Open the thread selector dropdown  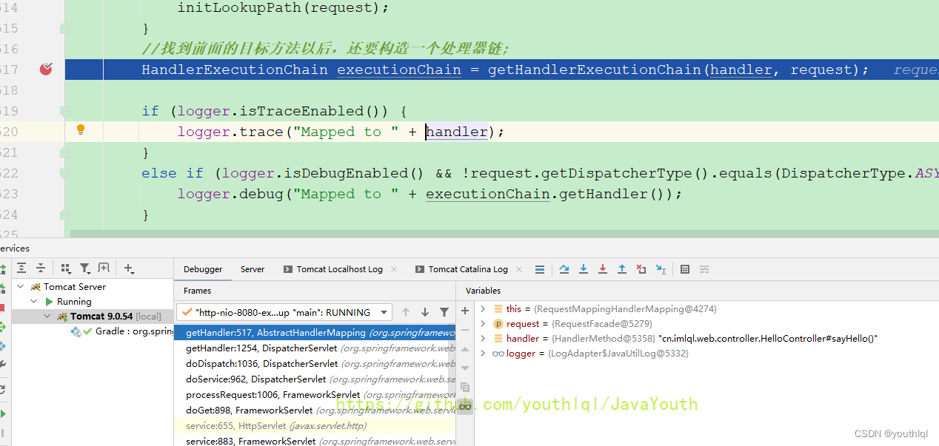(284, 312)
